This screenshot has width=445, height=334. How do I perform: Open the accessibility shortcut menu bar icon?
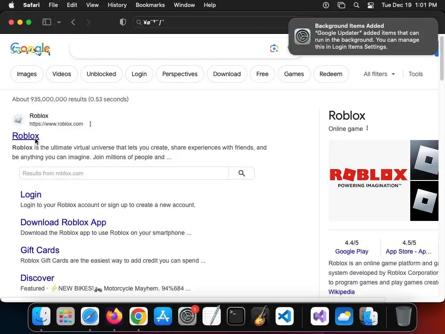point(326,5)
